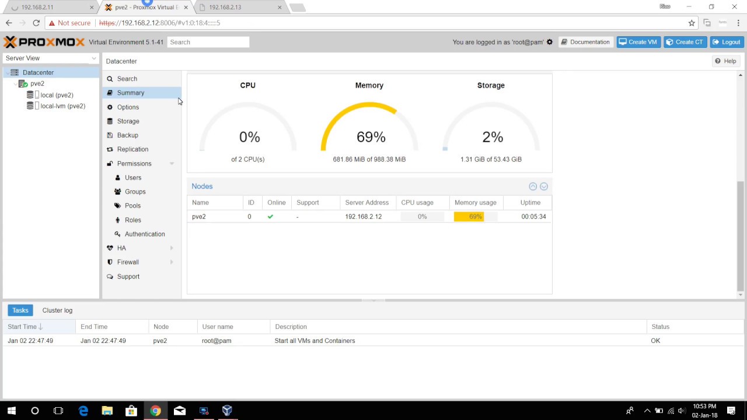
Task: Click the Memory usage bar for pve2
Action: [476, 216]
